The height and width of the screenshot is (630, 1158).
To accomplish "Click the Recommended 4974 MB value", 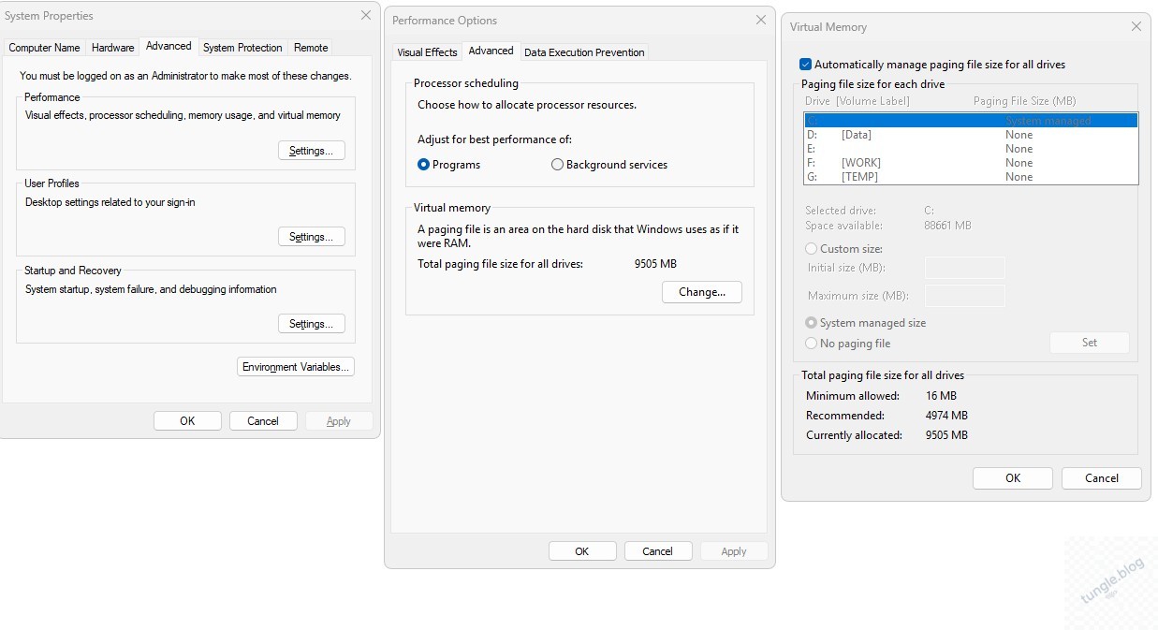I will [x=946, y=416].
